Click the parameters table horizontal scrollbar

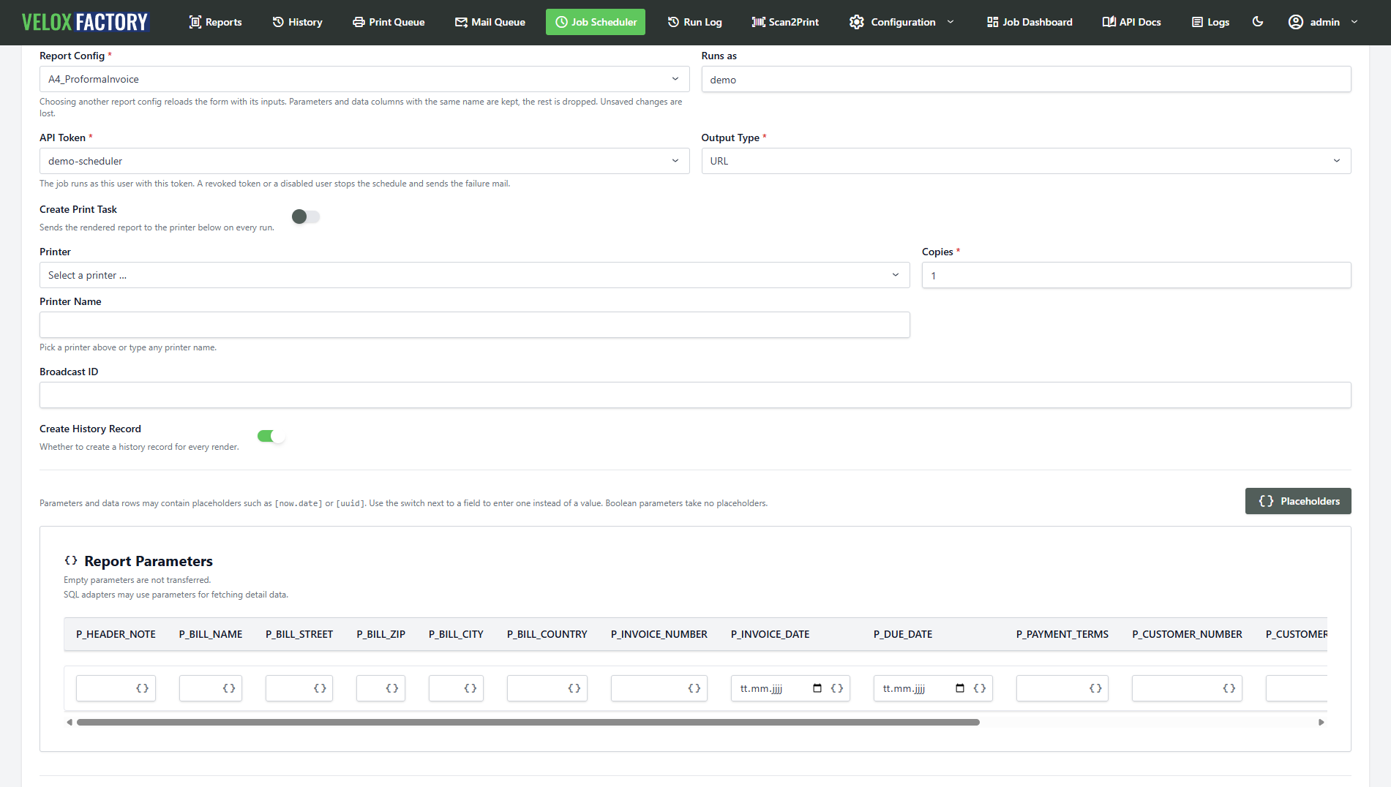coord(528,722)
